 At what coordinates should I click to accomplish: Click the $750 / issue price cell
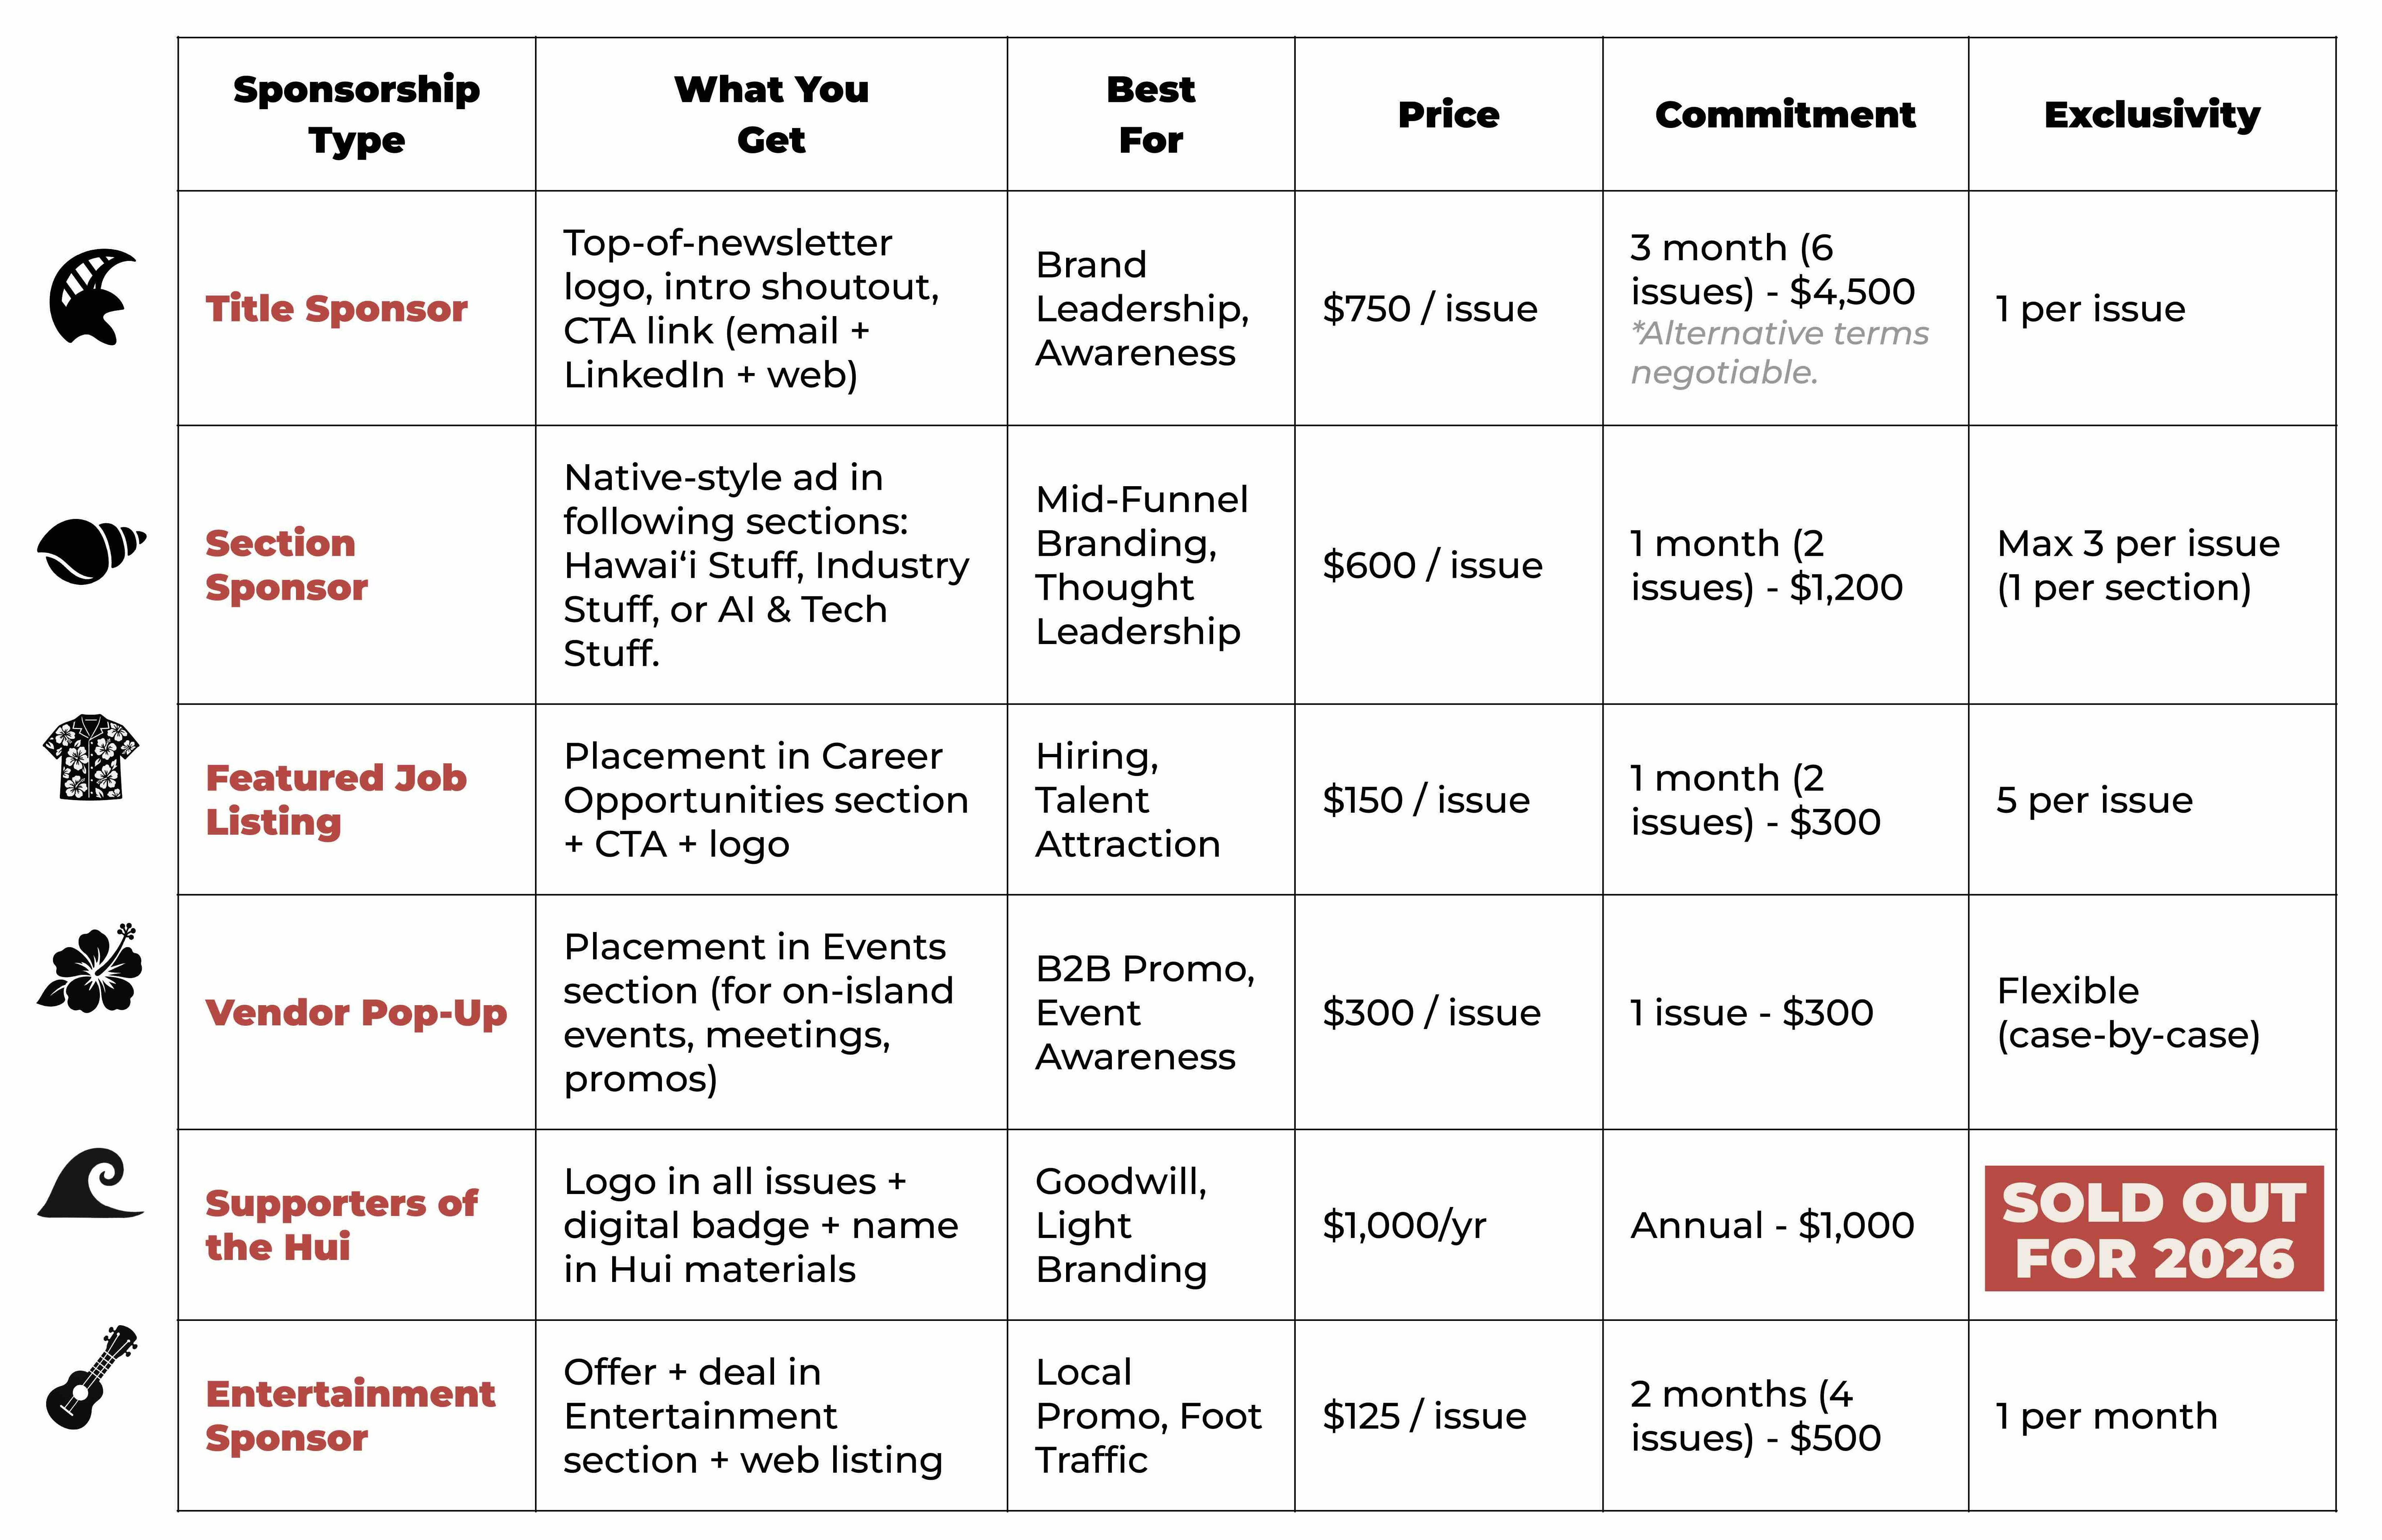(1429, 308)
